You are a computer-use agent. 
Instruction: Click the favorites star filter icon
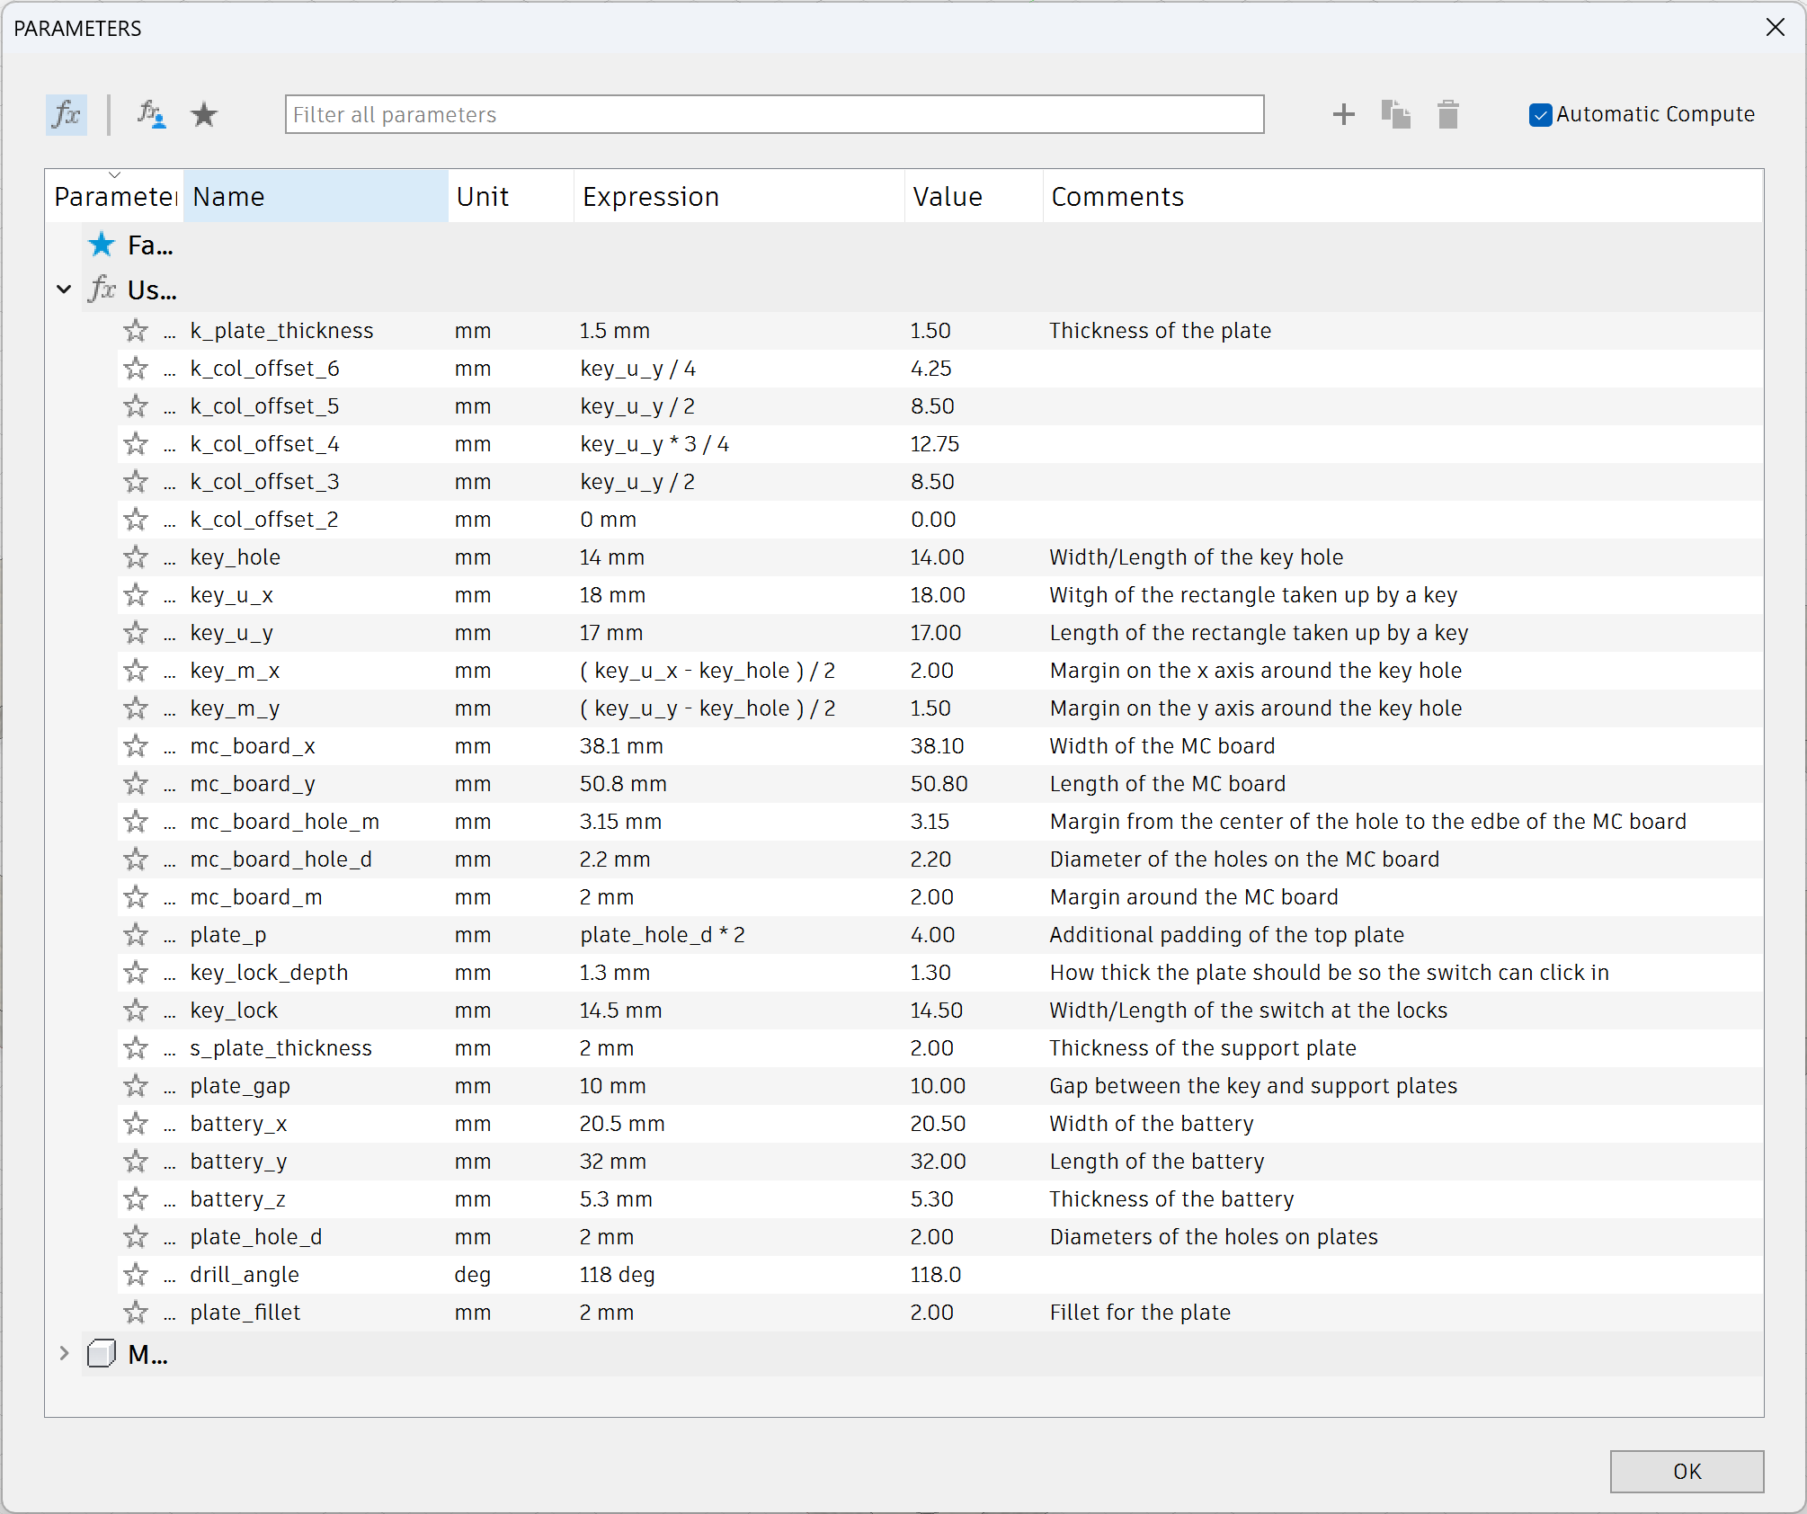(204, 114)
